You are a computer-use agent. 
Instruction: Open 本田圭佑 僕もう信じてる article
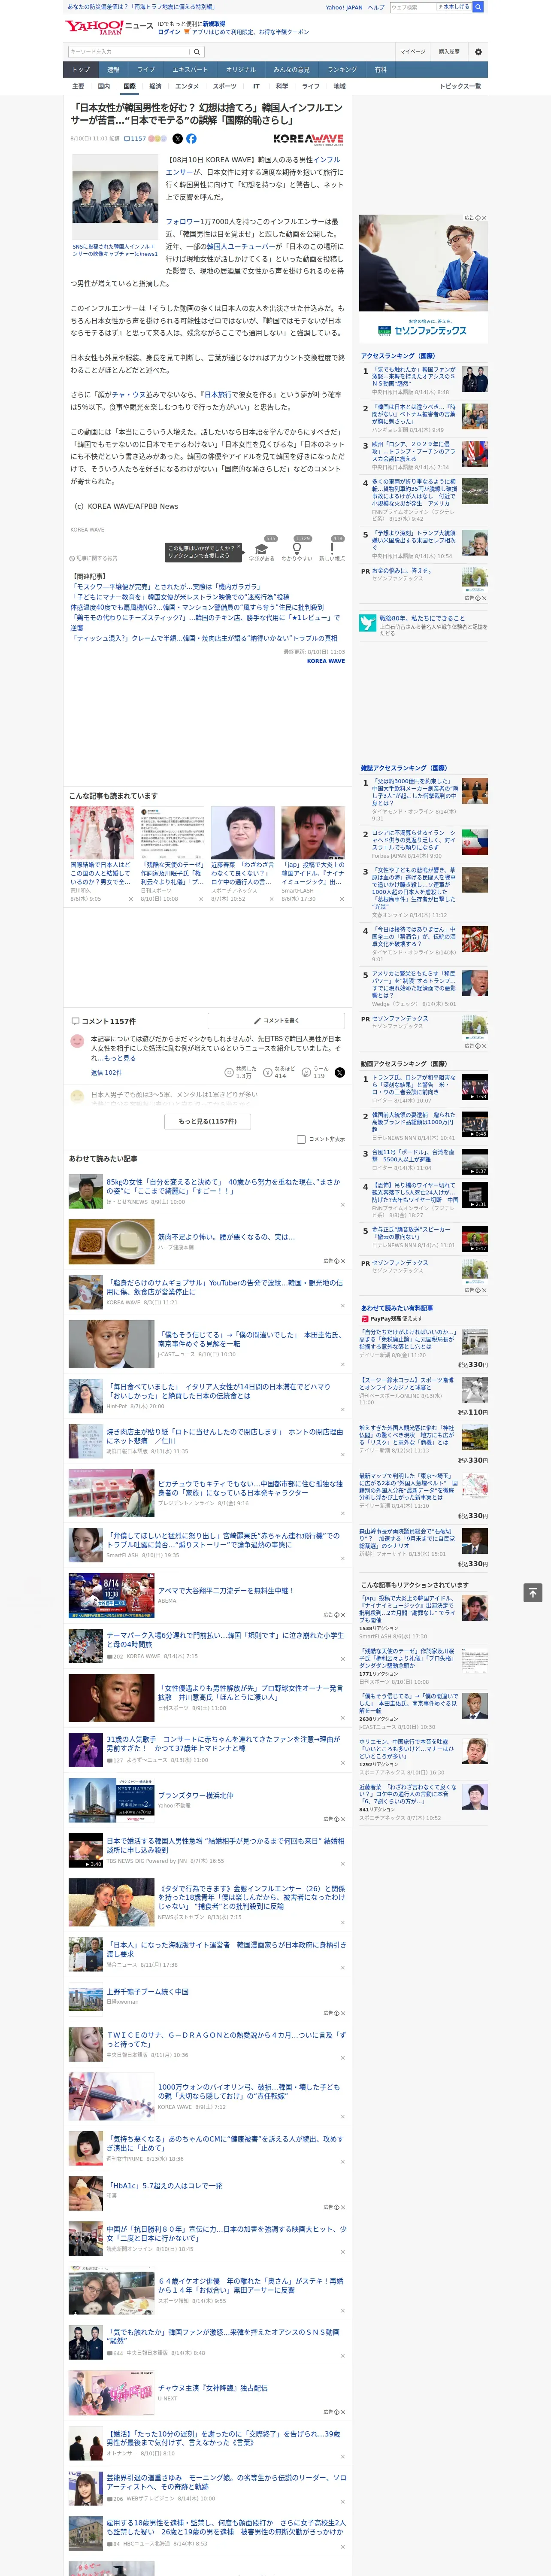(x=250, y=1339)
